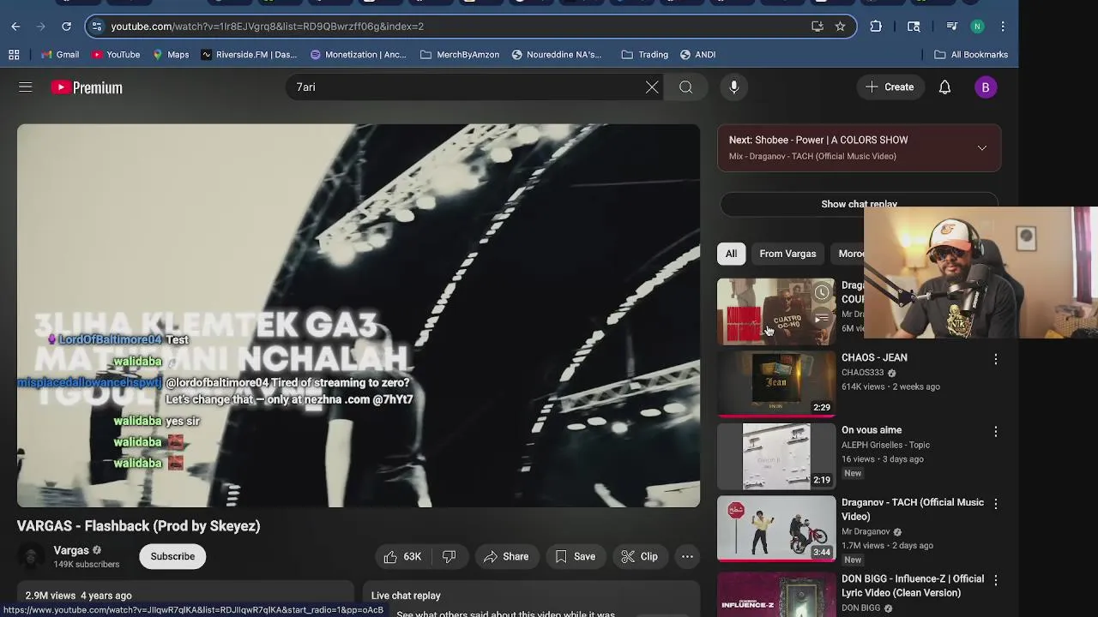The height and width of the screenshot is (617, 1098).
Task: Open Draganov - TACH video thumbnail
Action: click(x=776, y=529)
